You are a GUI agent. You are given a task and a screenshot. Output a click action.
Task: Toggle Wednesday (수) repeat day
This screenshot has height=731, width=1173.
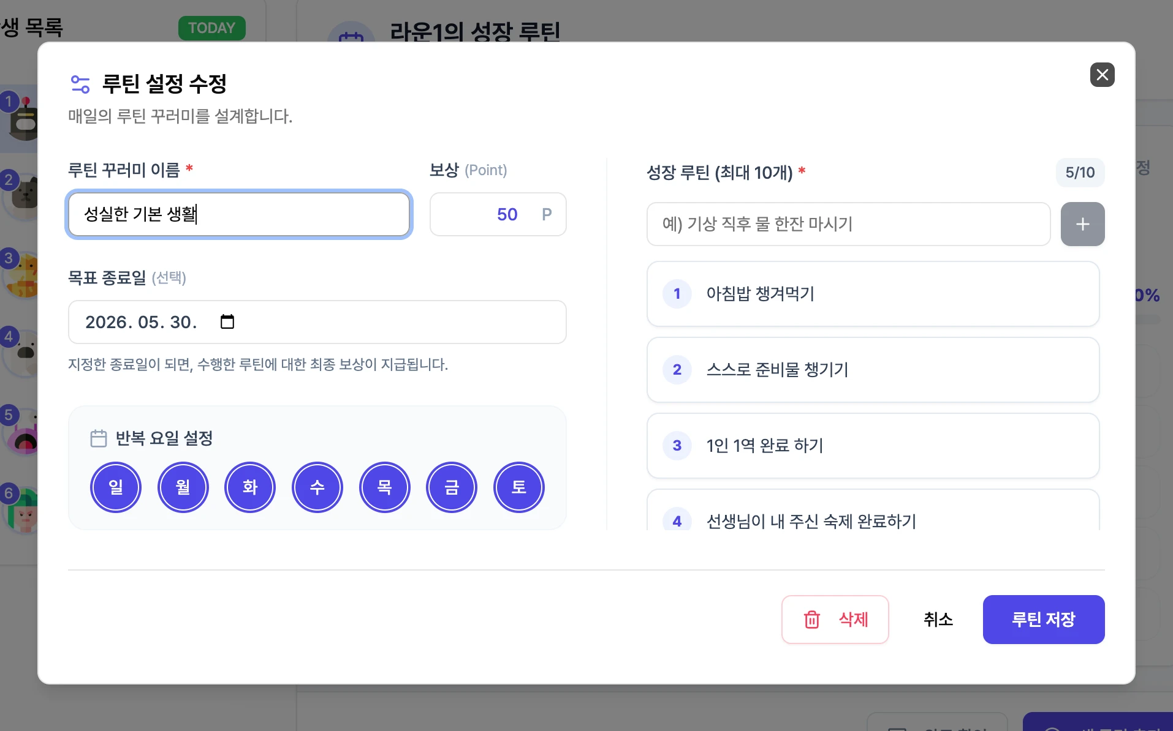(x=317, y=487)
